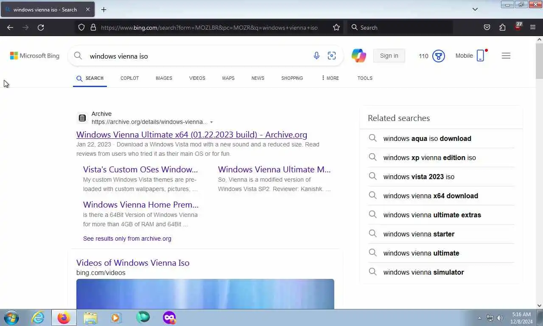This screenshot has height=326, width=543.
Task: Open the MORE search categories menu
Action: [330, 78]
